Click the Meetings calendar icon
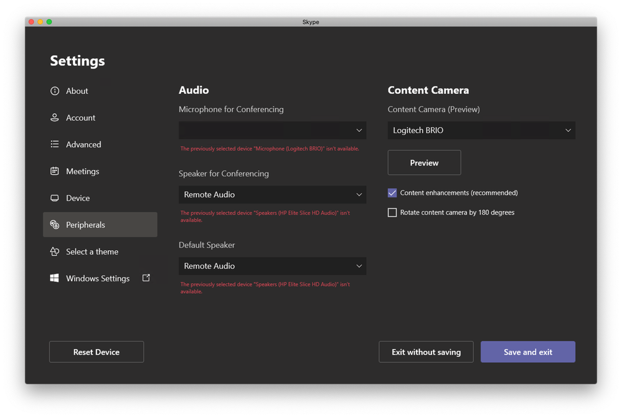Image resolution: width=622 pixels, height=417 pixels. (x=55, y=171)
